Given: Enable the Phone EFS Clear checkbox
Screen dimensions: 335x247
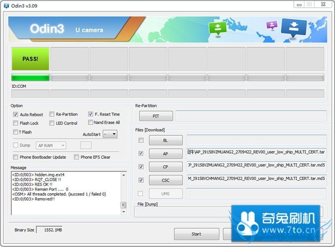Looking at the screenshot, I should pos(76,157).
